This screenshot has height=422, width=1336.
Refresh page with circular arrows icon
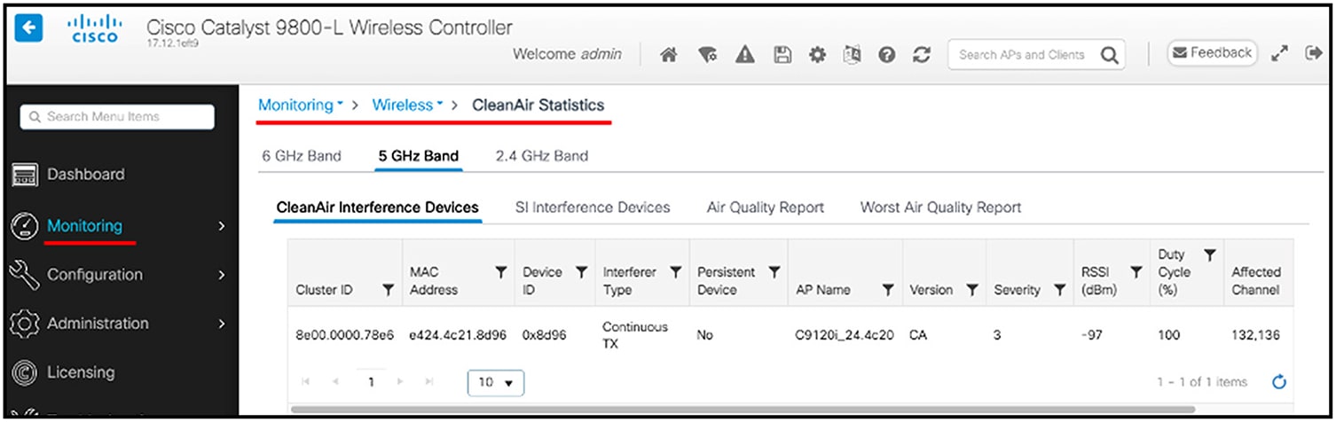coord(922,55)
